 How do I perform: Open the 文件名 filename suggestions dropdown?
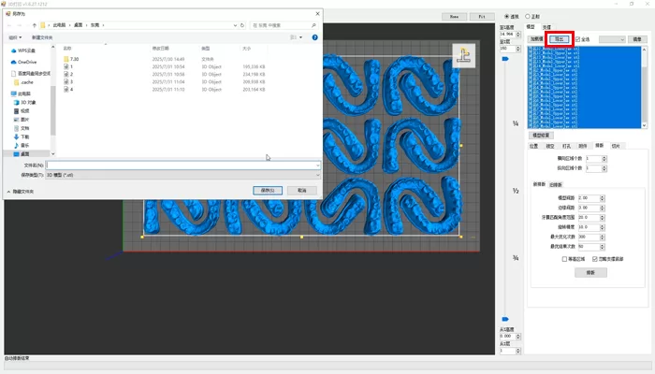(x=317, y=165)
